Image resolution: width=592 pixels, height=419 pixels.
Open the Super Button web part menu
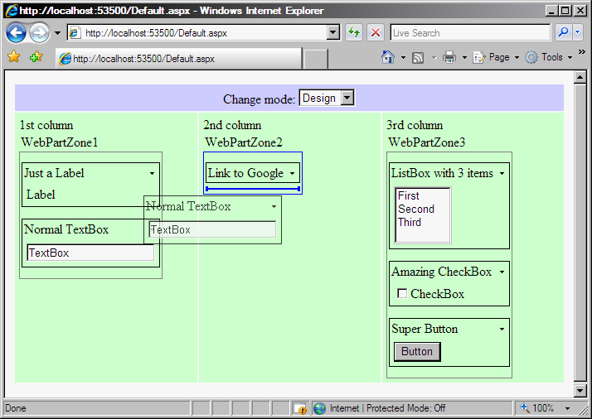tap(502, 329)
